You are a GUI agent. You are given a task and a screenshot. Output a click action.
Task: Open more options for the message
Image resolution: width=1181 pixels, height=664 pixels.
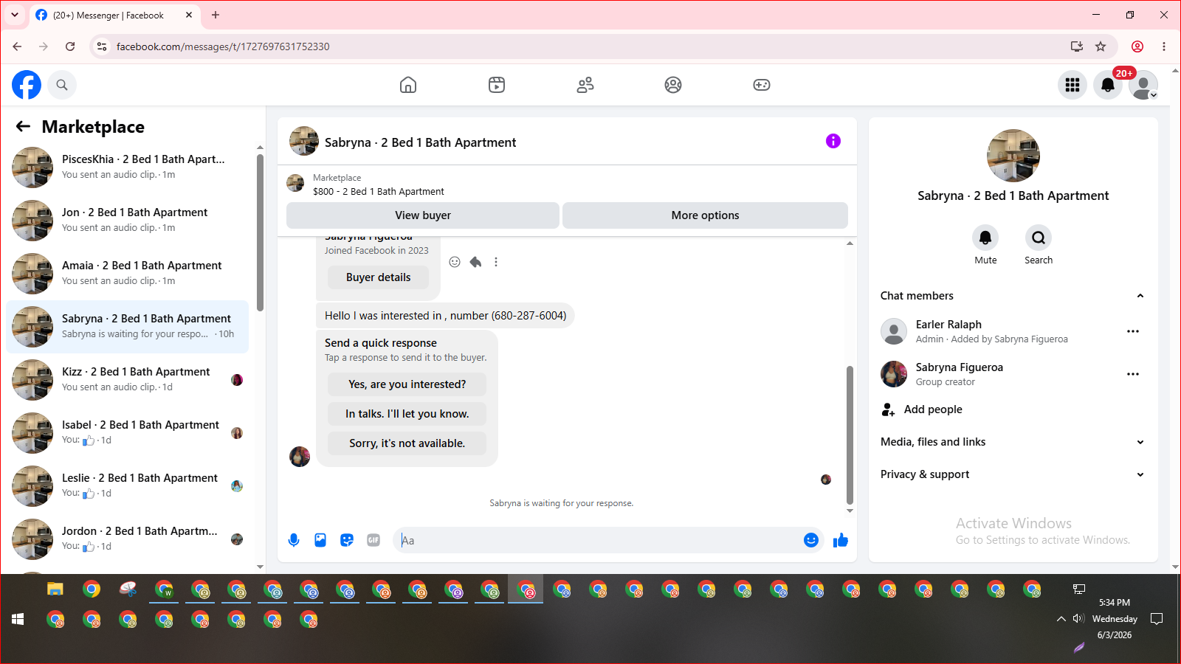496,262
